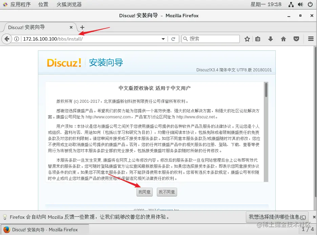
Task: Open the 应用程序 menu
Action: tap(20, 4)
